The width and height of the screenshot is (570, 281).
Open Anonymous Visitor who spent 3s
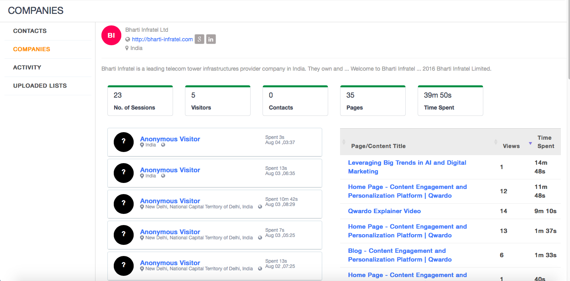tap(170, 139)
